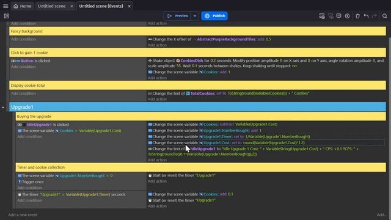The image size is (391, 220).
Task: Add action under the 'Start (or reset) the timer' action in the NumberBought event
Action: [x=157, y=182]
